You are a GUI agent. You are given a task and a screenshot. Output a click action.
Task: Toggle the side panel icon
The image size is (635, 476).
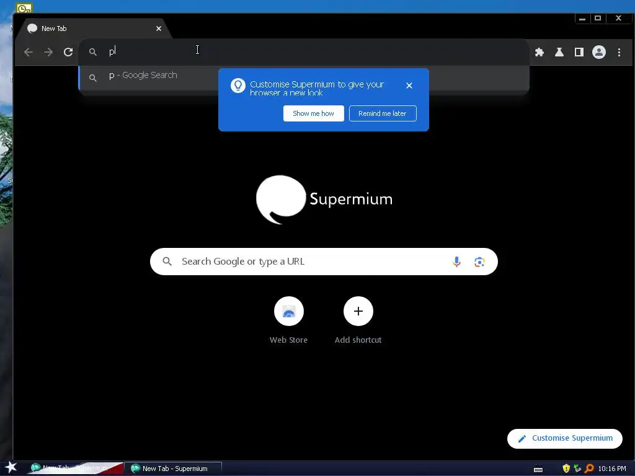pyautogui.click(x=579, y=52)
